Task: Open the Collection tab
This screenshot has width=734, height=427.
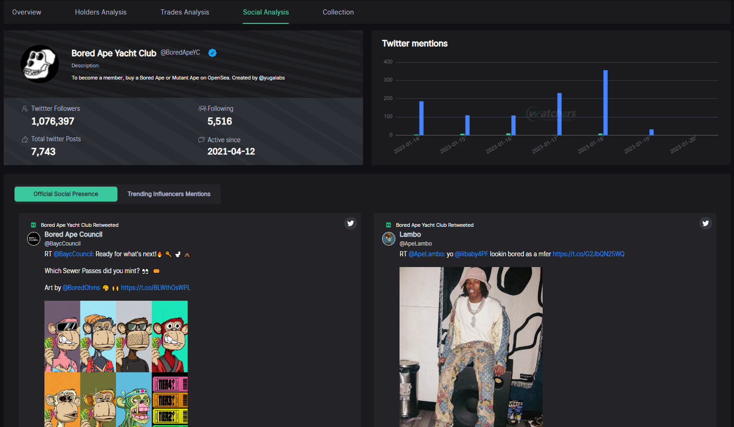Action: 338,12
